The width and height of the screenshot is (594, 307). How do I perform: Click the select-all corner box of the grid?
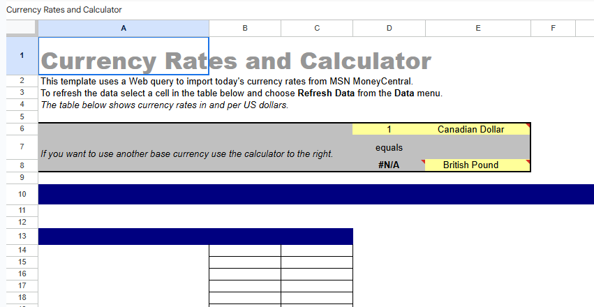(x=22, y=28)
